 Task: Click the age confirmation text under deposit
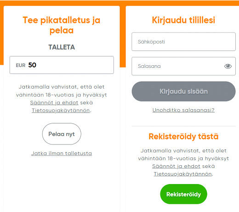[x=62, y=99]
